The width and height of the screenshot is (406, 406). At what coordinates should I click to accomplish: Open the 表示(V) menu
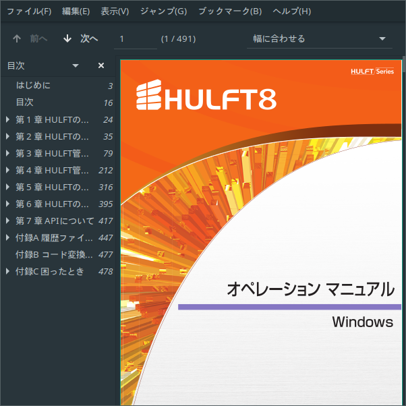click(x=115, y=11)
